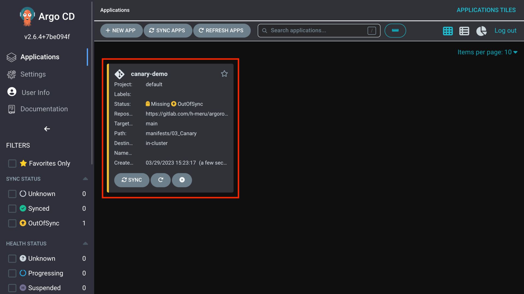The width and height of the screenshot is (524, 294).
Task: Open Settings from the sidebar gear icon
Action: click(x=11, y=74)
